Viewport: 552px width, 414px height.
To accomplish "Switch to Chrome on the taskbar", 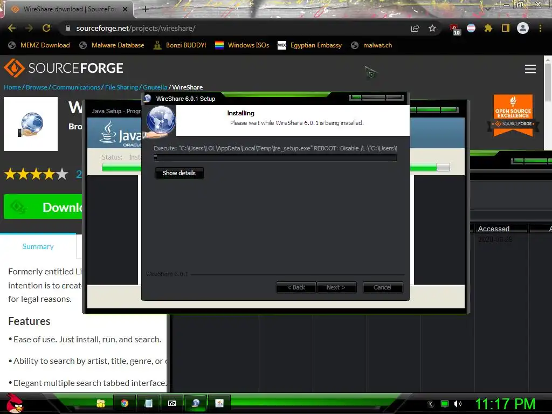I will [125, 403].
